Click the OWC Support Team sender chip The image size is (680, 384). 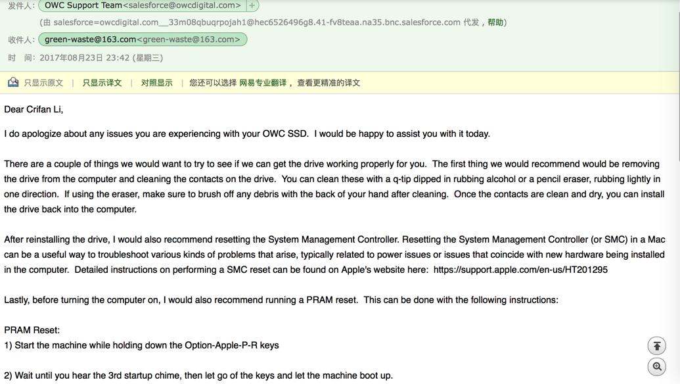click(x=143, y=5)
